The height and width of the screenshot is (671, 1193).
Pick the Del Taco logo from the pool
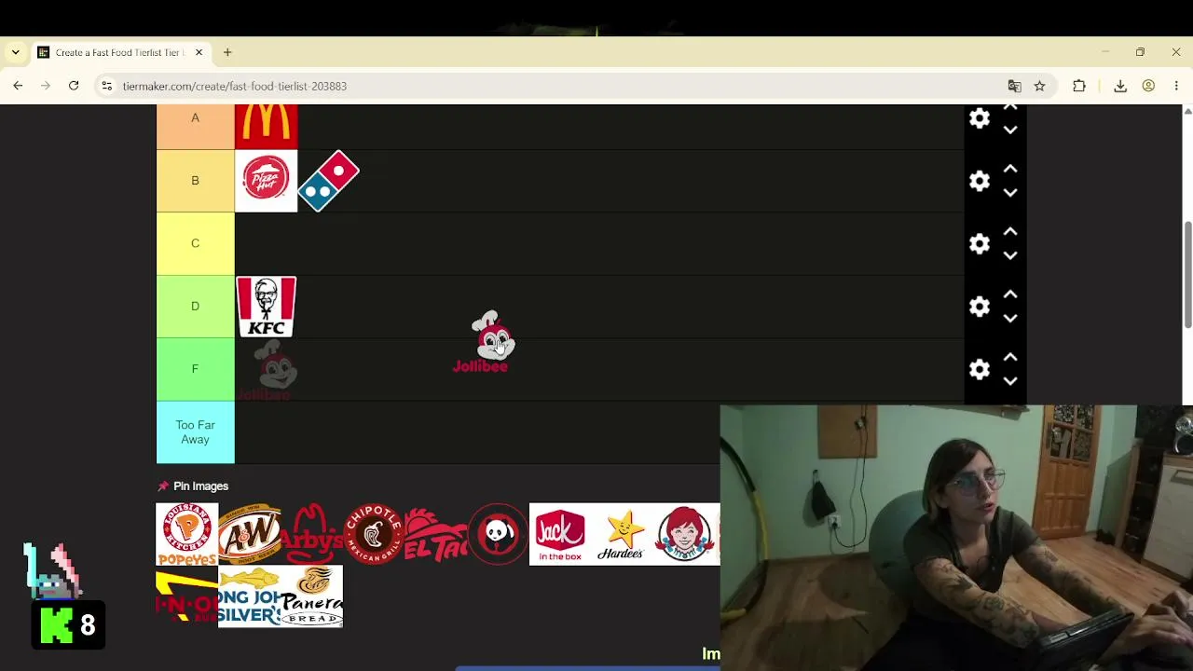point(436,534)
